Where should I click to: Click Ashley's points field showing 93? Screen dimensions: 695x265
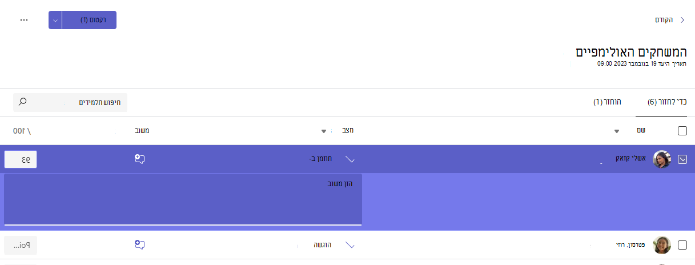21,159
